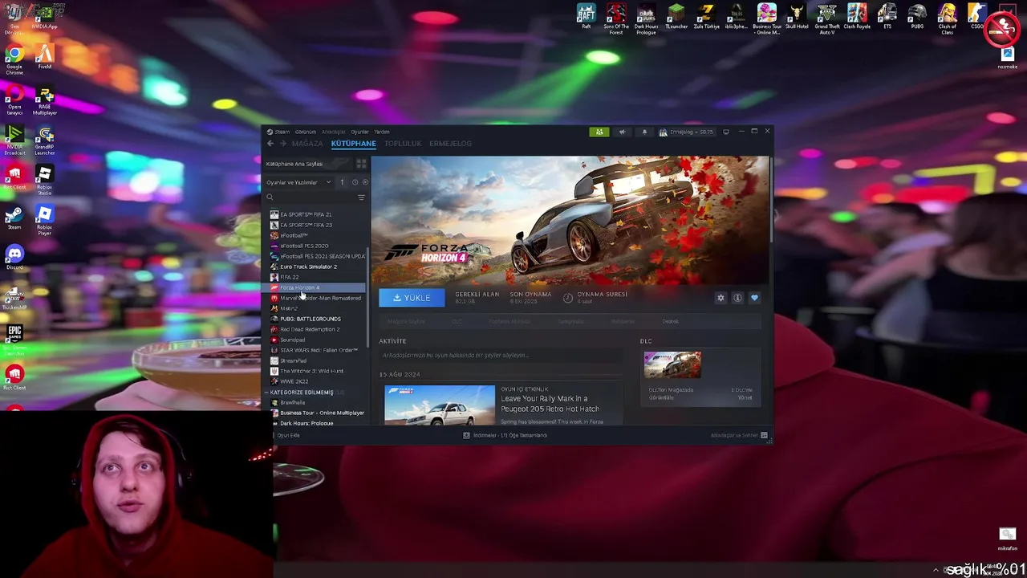Open Google Chrome desktop icon
1027x578 pixels.
pyautogui.click(x=14, y=60)
